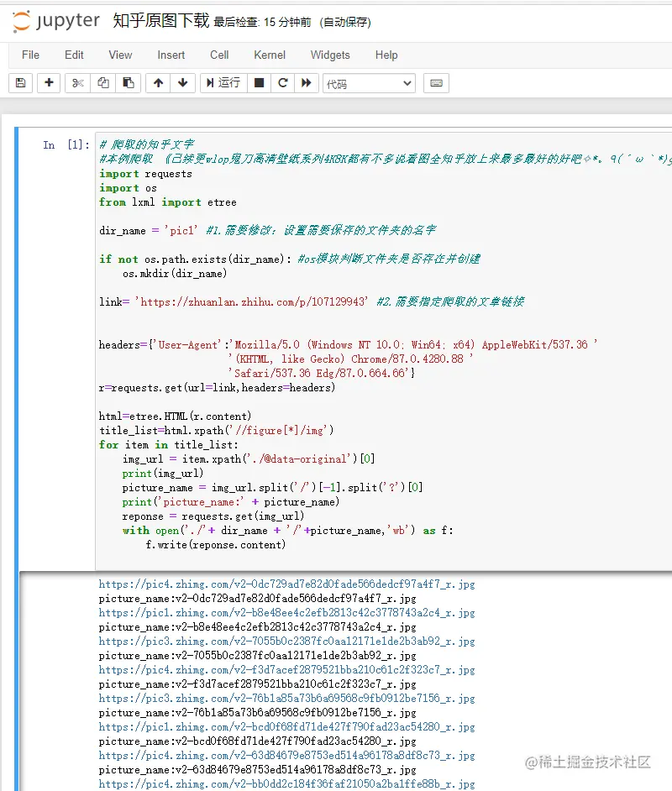The height and width of the screenshot is (791, 672).
Task: Paste cells below icon
Action: [x=129, y=83]
